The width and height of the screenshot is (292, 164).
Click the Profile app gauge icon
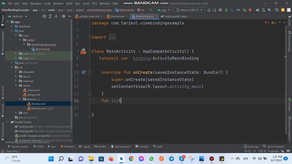[238, 10]
